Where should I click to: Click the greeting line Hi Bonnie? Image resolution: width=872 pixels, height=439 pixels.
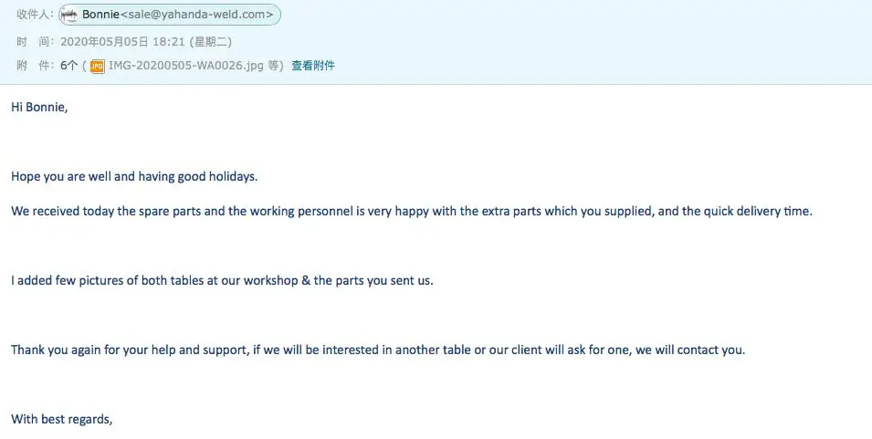39,108
